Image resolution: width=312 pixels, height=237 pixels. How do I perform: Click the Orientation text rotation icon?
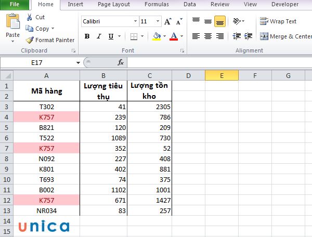click(x=237, y=21)
